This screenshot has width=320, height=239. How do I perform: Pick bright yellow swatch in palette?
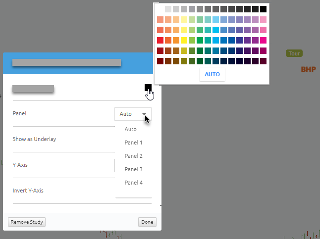(x=184, y=41)
